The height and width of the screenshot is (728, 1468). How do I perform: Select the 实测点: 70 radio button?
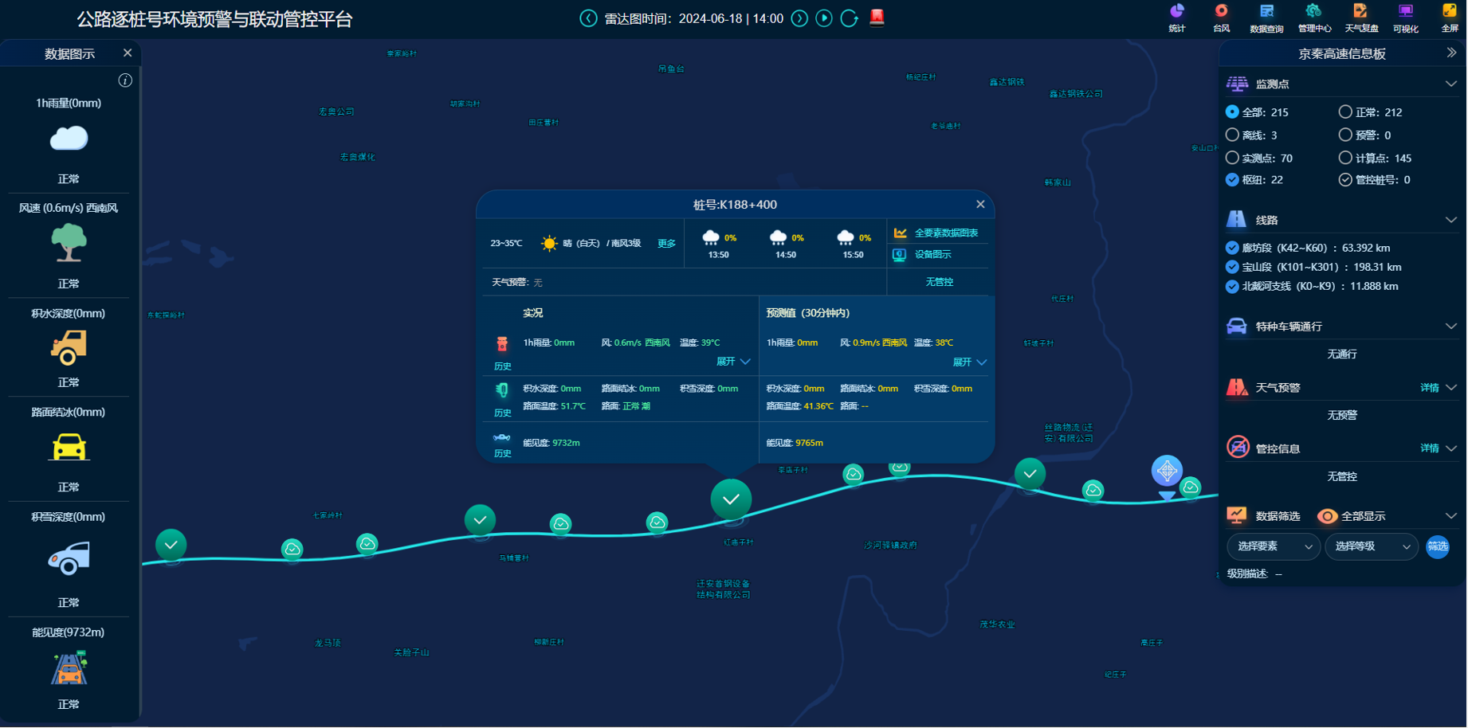pyautogui.click(x=1233, y=158)
